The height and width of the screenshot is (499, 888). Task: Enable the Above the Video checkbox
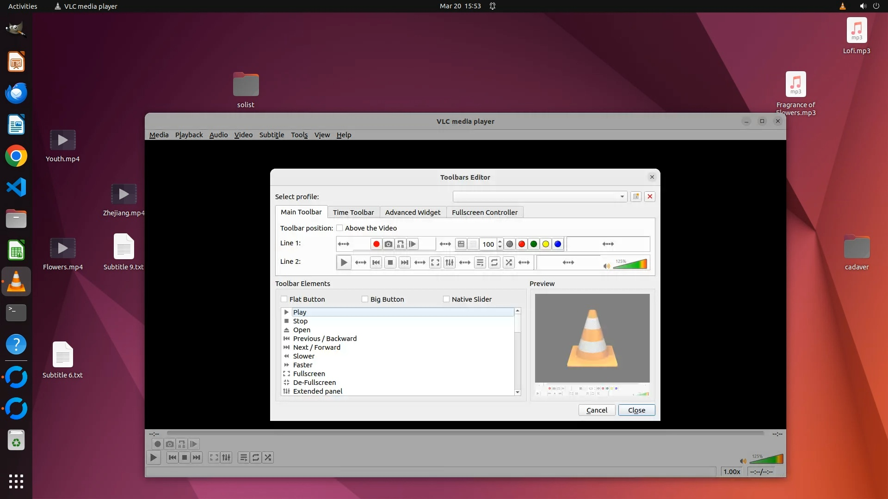pos(339,228)
